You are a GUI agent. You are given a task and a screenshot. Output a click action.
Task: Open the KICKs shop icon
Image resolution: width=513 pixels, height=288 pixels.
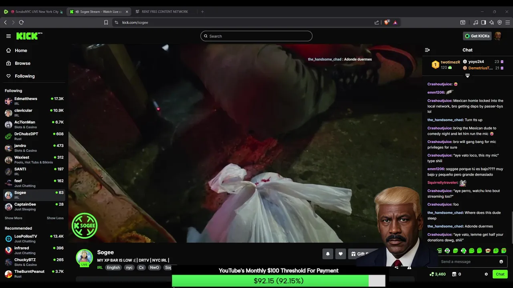pos(454,274)
